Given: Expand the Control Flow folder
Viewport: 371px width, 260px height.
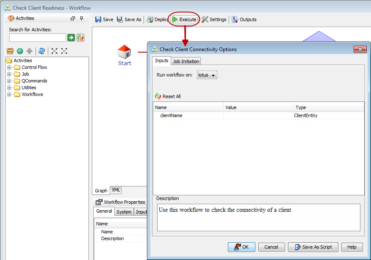Looking at the screenshot, I should (x=9, y=67).
